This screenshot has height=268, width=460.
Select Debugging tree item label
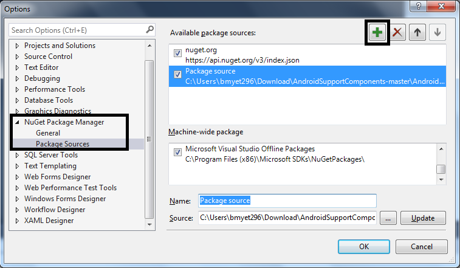pos(42,78)
